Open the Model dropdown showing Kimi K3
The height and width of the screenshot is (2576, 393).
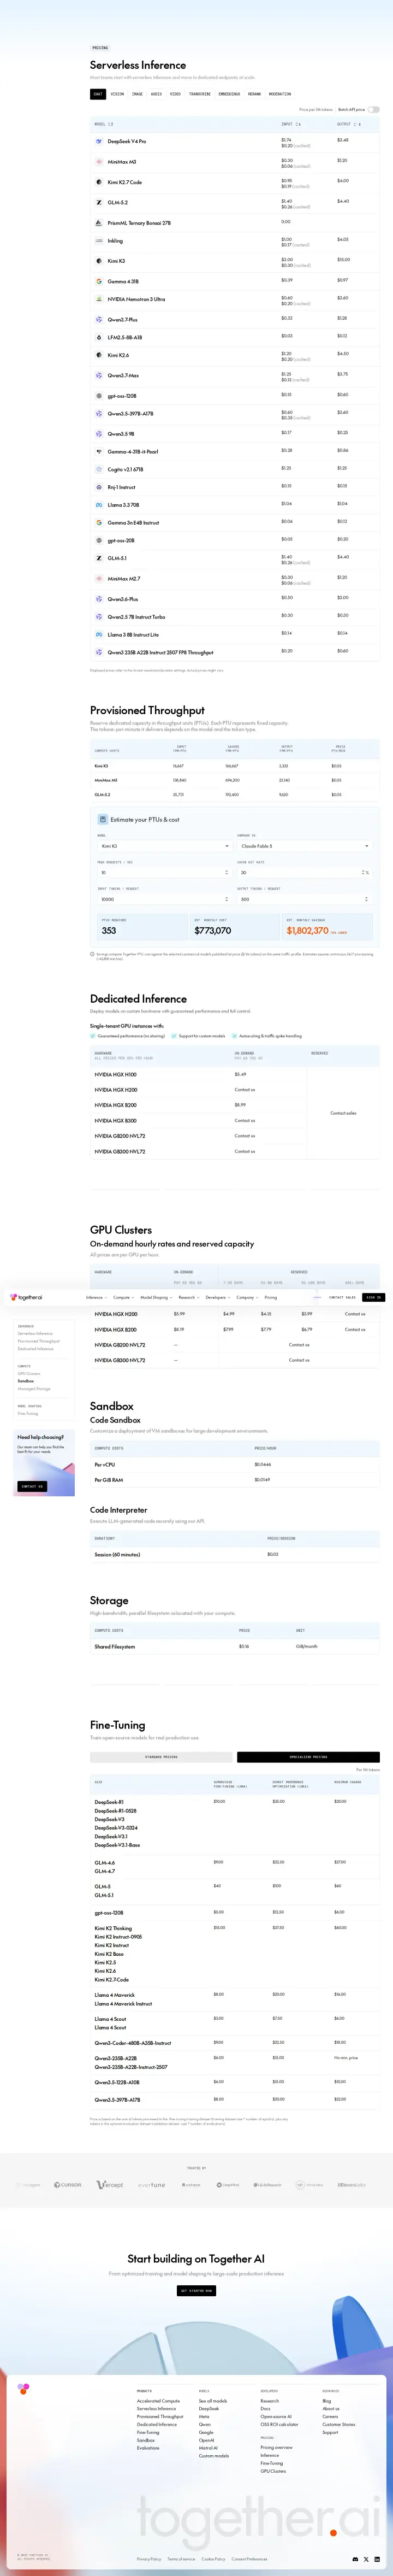tap(164, 846)
